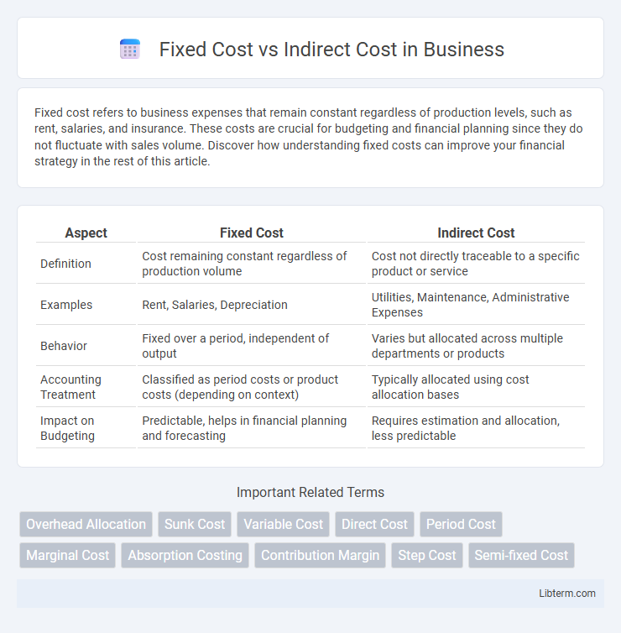621x633 pixels.
Task: Open the Variable Cost related term
Action: [284, 524]
